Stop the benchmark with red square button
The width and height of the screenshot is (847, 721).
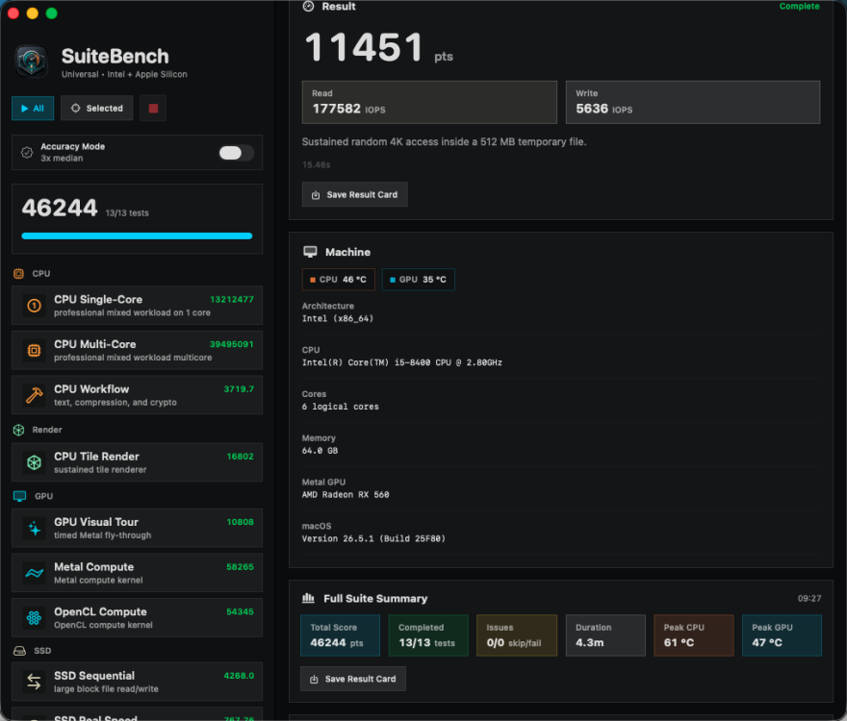click(x=153, y=109)
